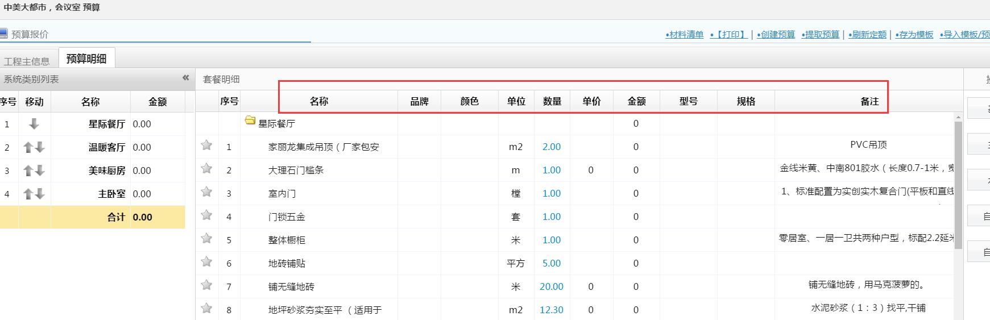The image size is (990, 320).
Task: Select the 预算明细 tab
Action: click(x=86, y=59)
